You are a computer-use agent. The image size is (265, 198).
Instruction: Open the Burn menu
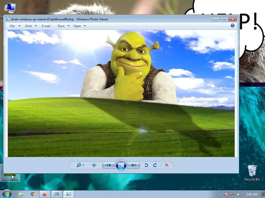coord(61,26)
